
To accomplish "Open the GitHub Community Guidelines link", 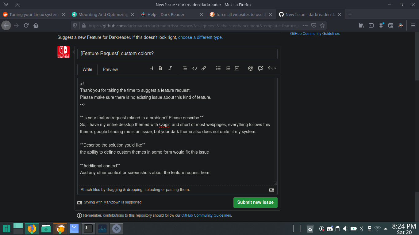I will pos(206,215).
